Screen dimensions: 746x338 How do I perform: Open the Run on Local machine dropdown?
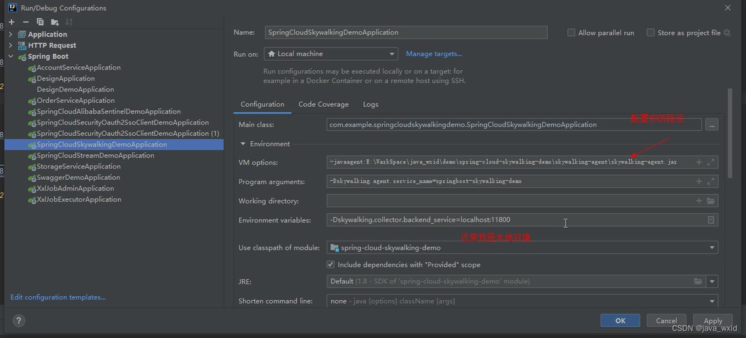(331, 54)
